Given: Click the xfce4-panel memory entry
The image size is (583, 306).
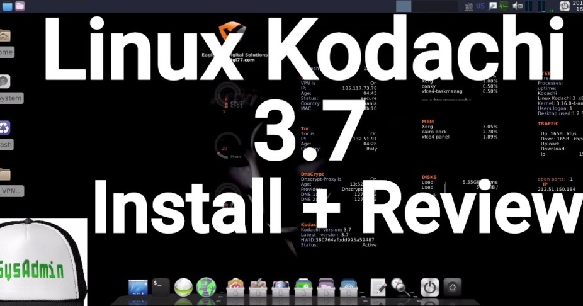Looking at the screenshot, I should coord(460,137).
